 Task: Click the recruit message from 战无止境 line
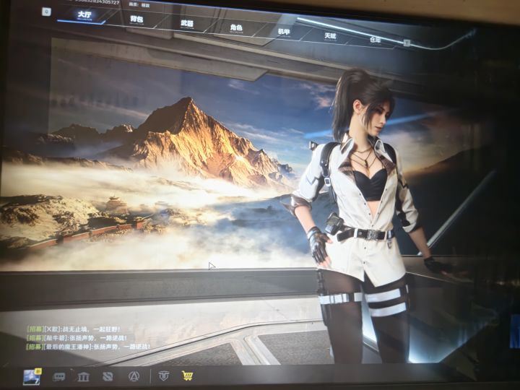click(x=73, y=329)
